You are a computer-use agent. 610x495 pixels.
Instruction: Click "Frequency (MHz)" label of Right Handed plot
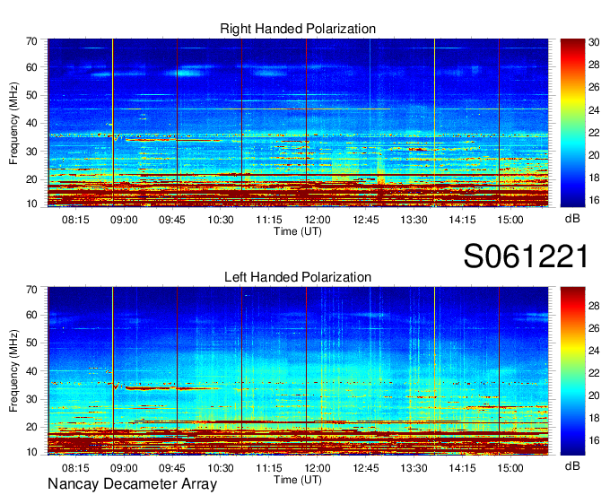(13, 123)
